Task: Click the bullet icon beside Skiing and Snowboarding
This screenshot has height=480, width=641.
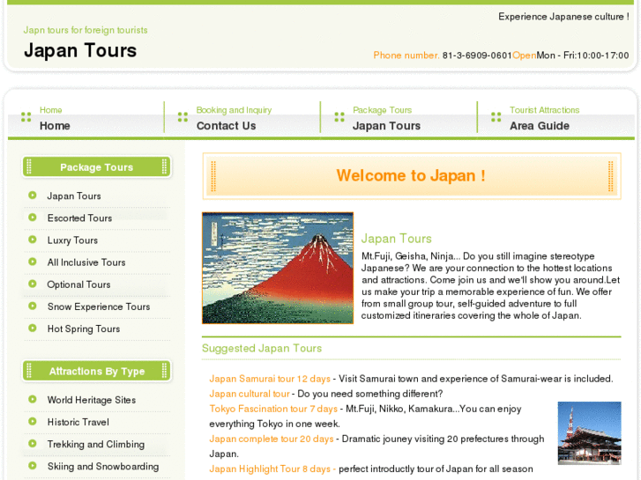Action: [33, 465]
